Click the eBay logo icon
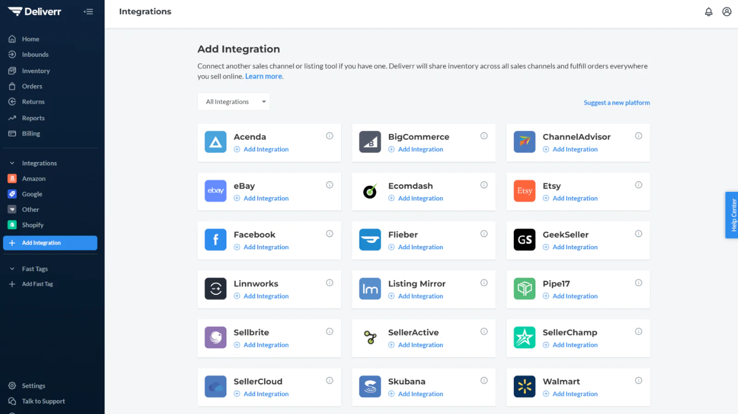738x414 pixels. coord(215,191)
